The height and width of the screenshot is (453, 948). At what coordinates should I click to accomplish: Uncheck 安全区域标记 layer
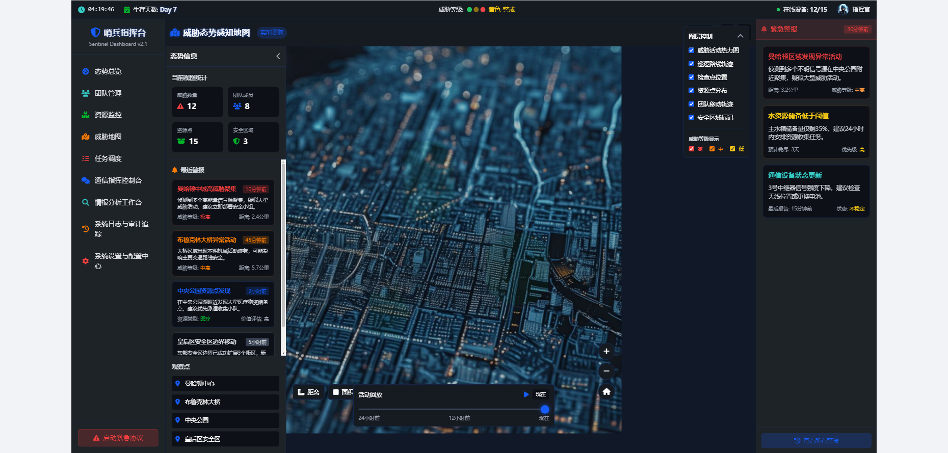692,118
